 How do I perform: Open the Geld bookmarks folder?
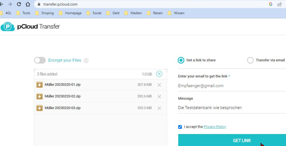pyautogui.click(x=113, y=13)
